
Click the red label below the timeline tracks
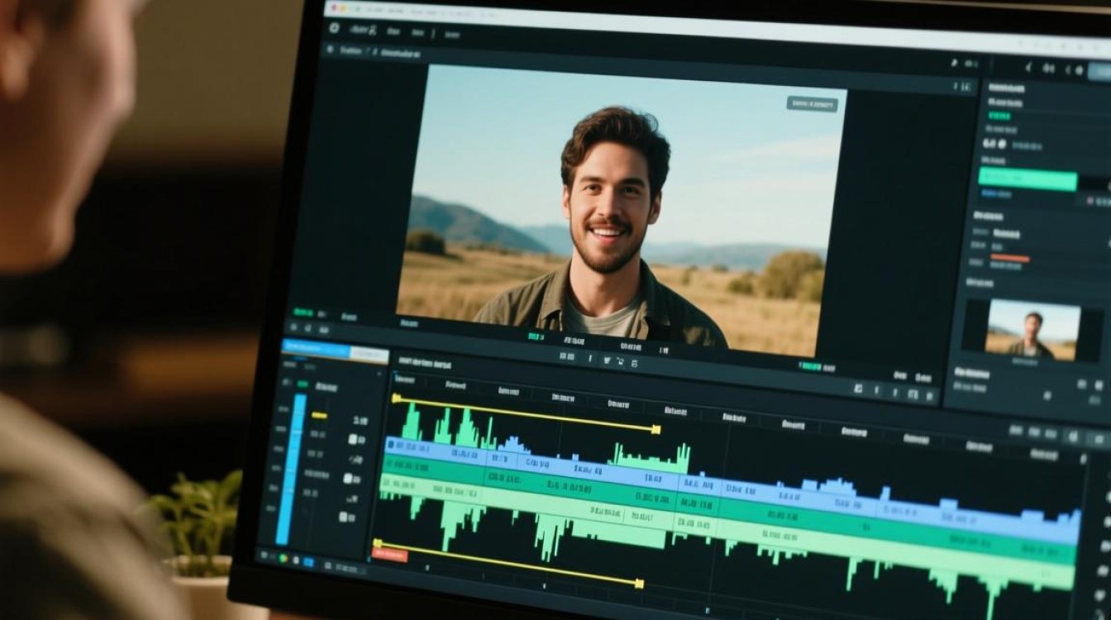(x=389, y=555)
